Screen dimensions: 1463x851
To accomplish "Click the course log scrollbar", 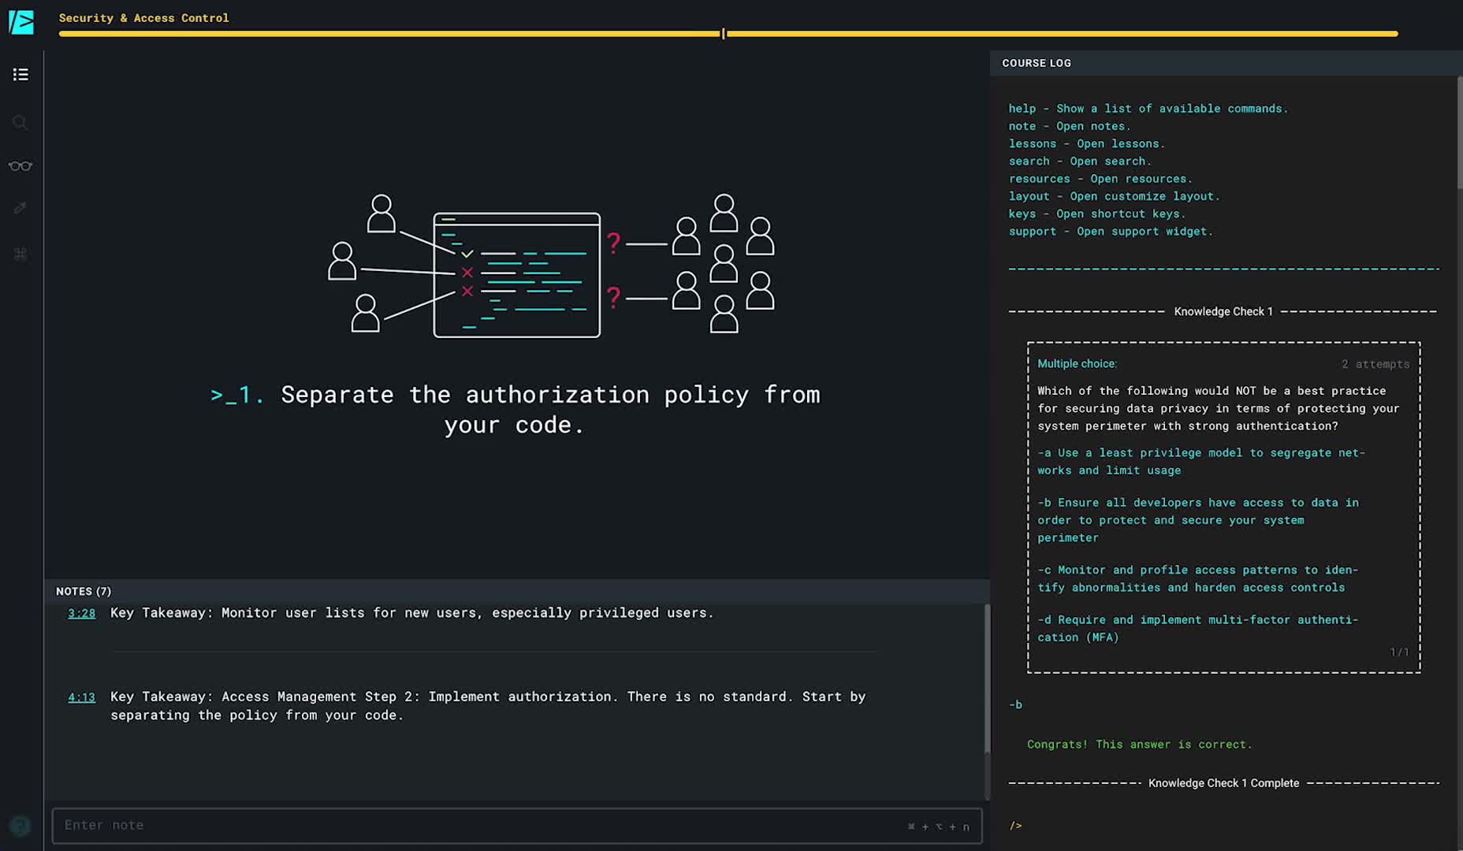I will point(1459,134).
